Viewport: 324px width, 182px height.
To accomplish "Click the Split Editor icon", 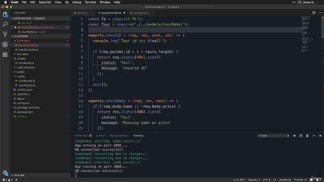I will tap(314, 13).
